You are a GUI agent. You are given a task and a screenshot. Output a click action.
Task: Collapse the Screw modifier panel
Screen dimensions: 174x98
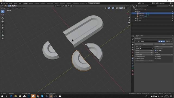136,41
